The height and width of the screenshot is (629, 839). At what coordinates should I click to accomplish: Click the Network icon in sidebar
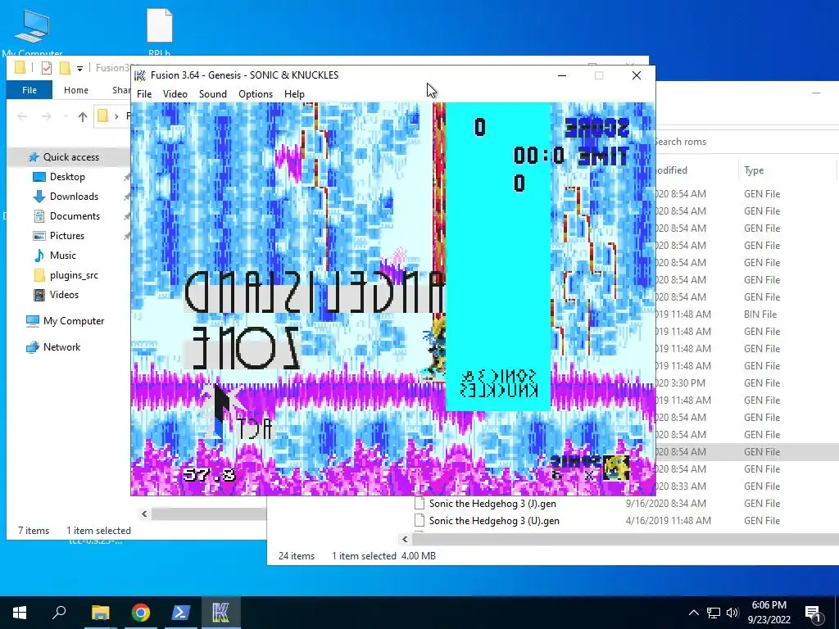33,347
